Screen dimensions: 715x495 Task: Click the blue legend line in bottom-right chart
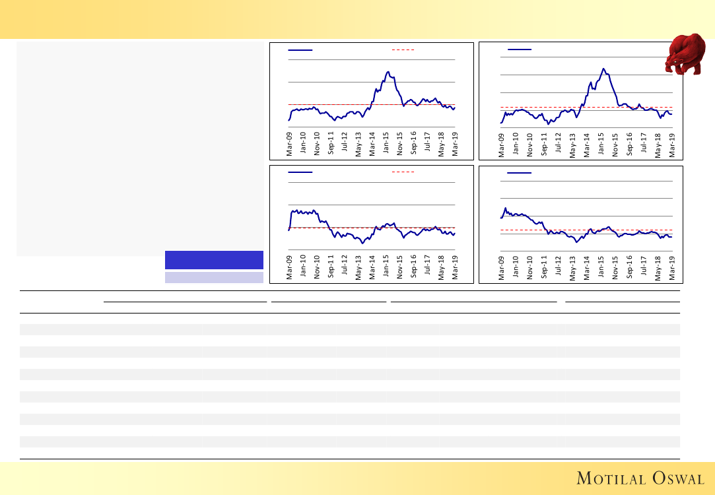click(x=520, y=173)
